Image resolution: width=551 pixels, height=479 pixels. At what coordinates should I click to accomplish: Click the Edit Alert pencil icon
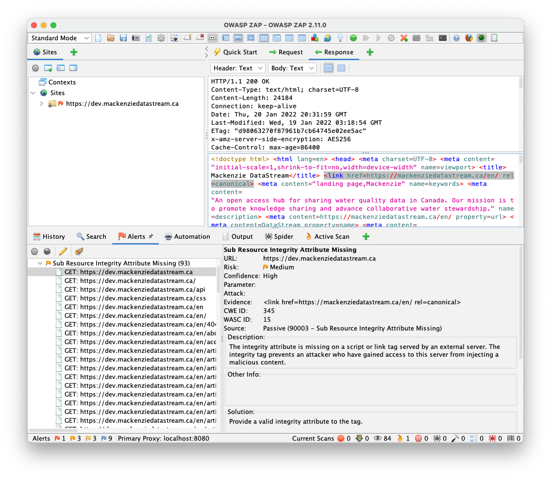coord(63,251)
